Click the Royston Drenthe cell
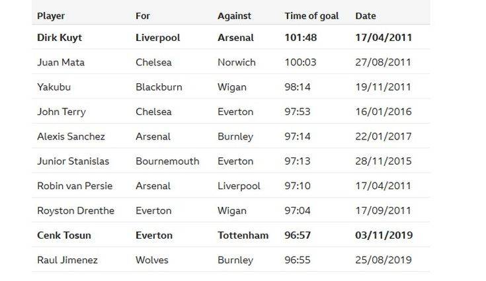The width and height of the screenshot is (486, 281). (x=75, y=211)
